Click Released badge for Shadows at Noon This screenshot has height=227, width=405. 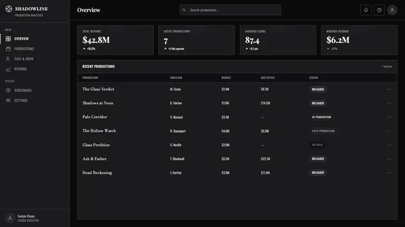coord(318,103)
